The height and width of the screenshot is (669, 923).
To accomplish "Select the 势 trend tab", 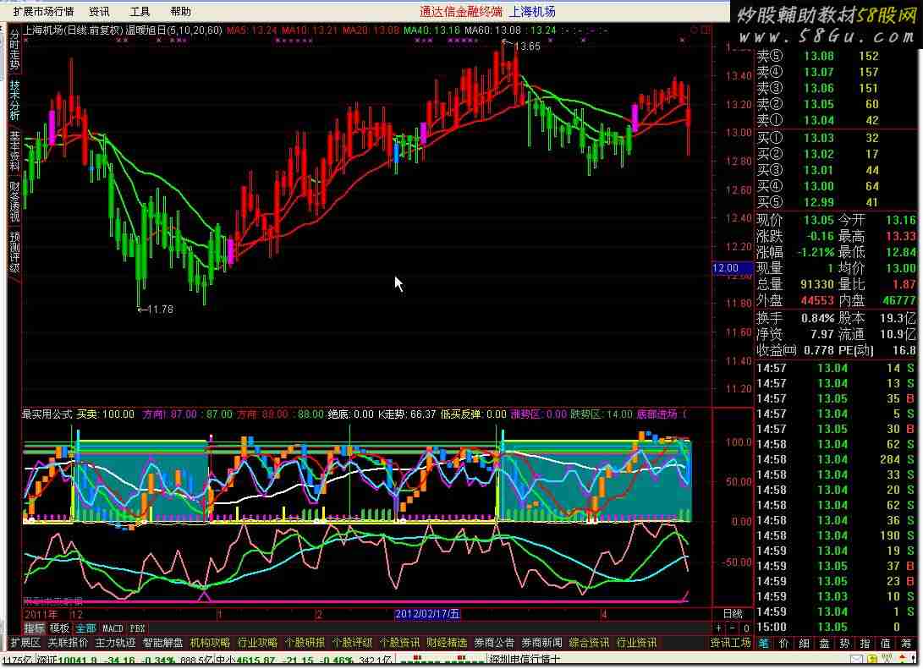I will point(844,644).
